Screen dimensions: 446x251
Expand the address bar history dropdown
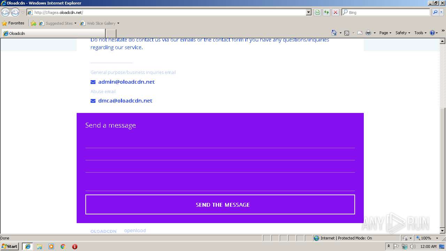308,12
